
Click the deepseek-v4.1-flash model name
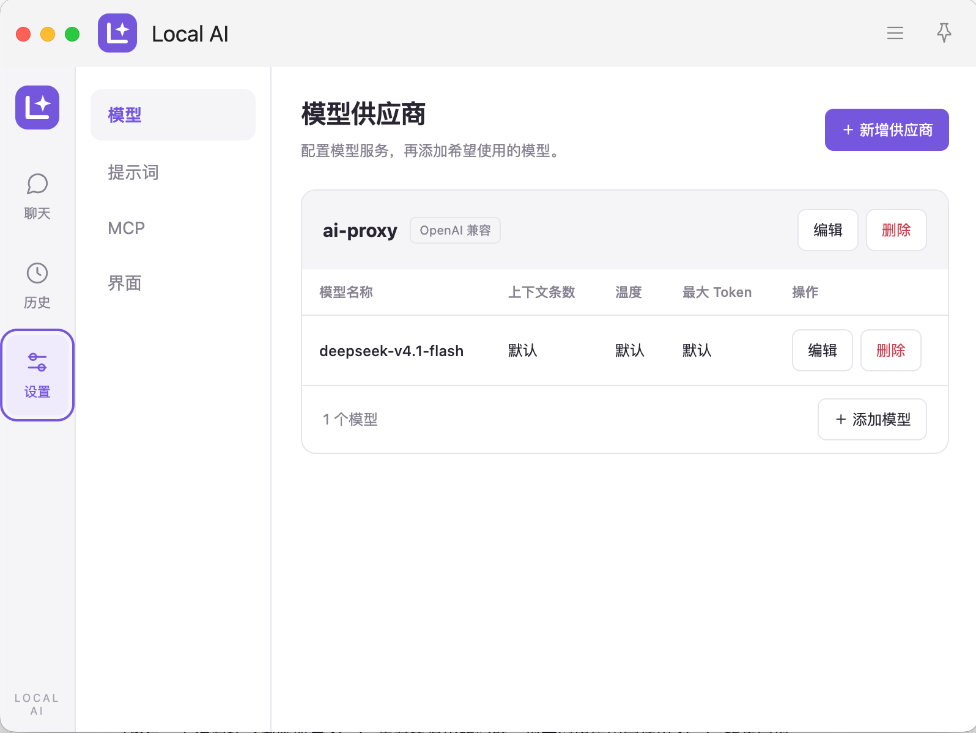click(x=391, y=351)
